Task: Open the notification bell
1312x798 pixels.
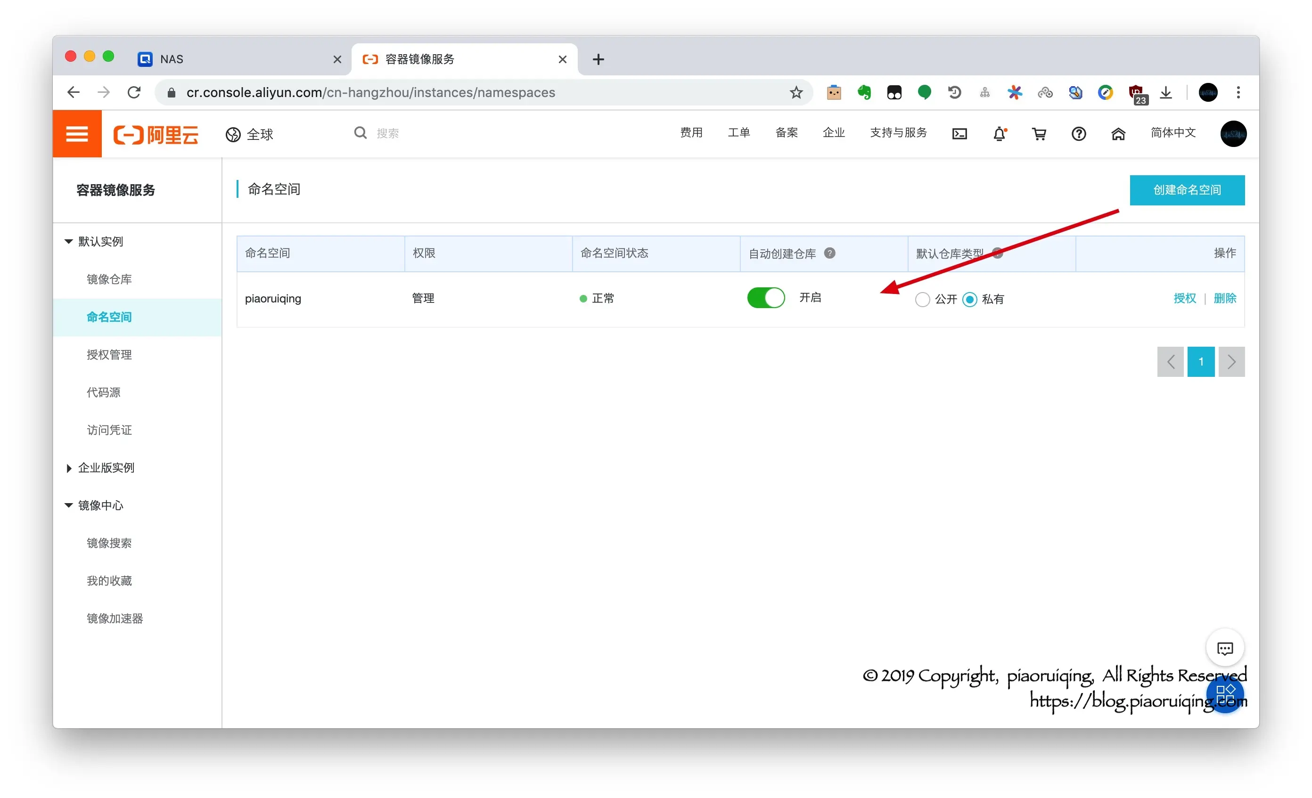Action: [999, 134]
